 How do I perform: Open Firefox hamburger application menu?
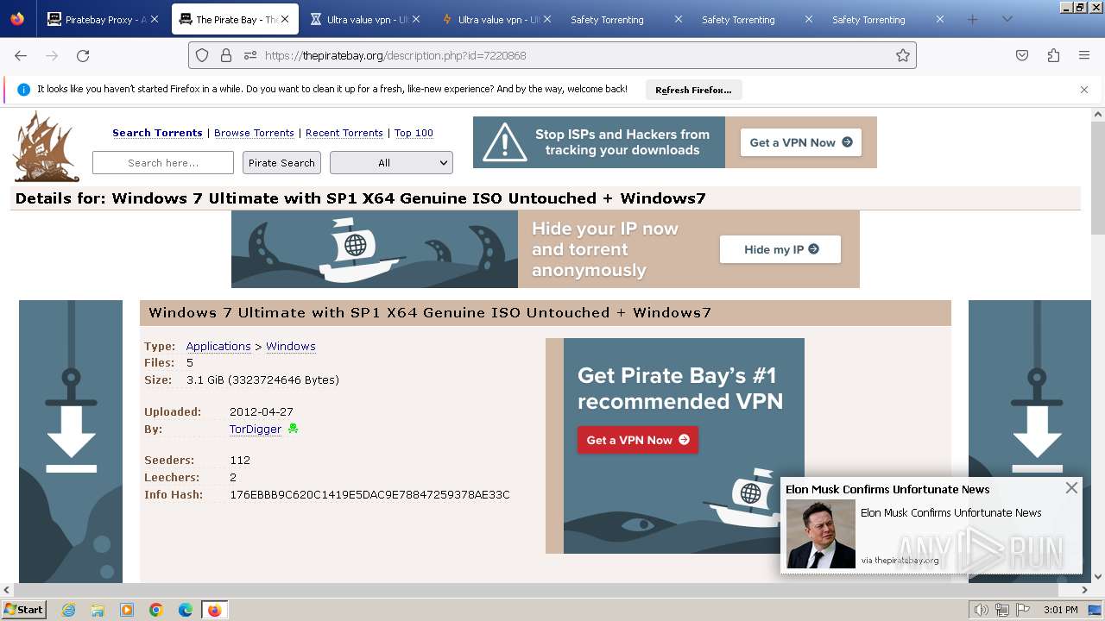(1084, 55)
